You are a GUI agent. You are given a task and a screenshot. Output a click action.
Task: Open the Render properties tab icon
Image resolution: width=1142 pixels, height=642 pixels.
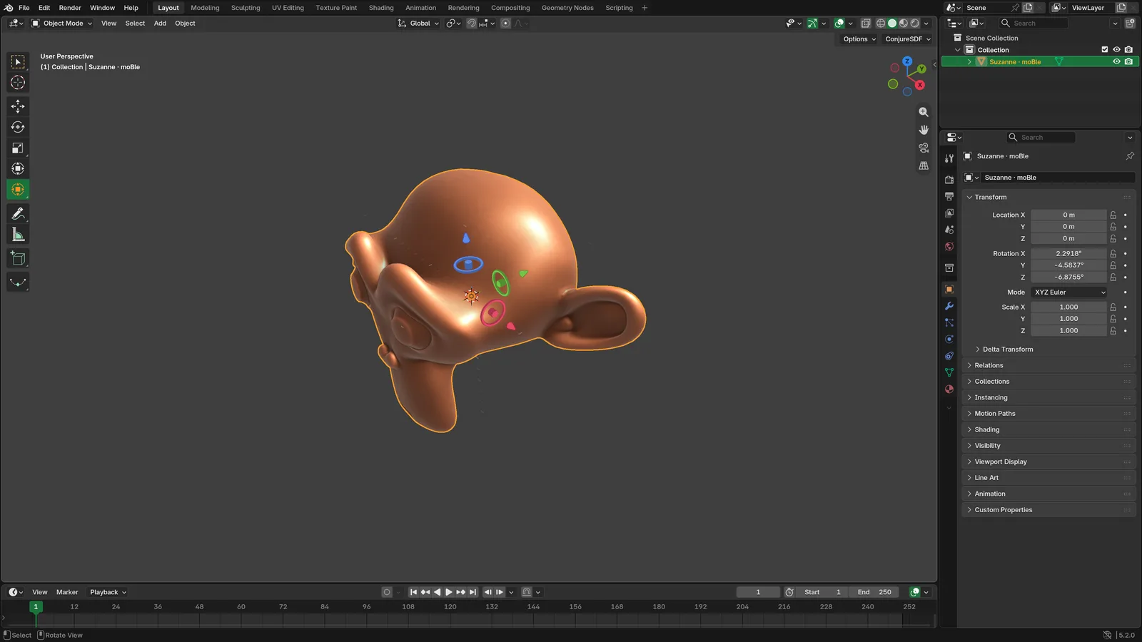click(x=949, y=180)
